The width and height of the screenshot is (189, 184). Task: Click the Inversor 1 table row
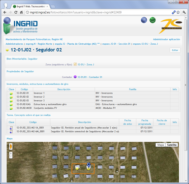click(93, 93)
